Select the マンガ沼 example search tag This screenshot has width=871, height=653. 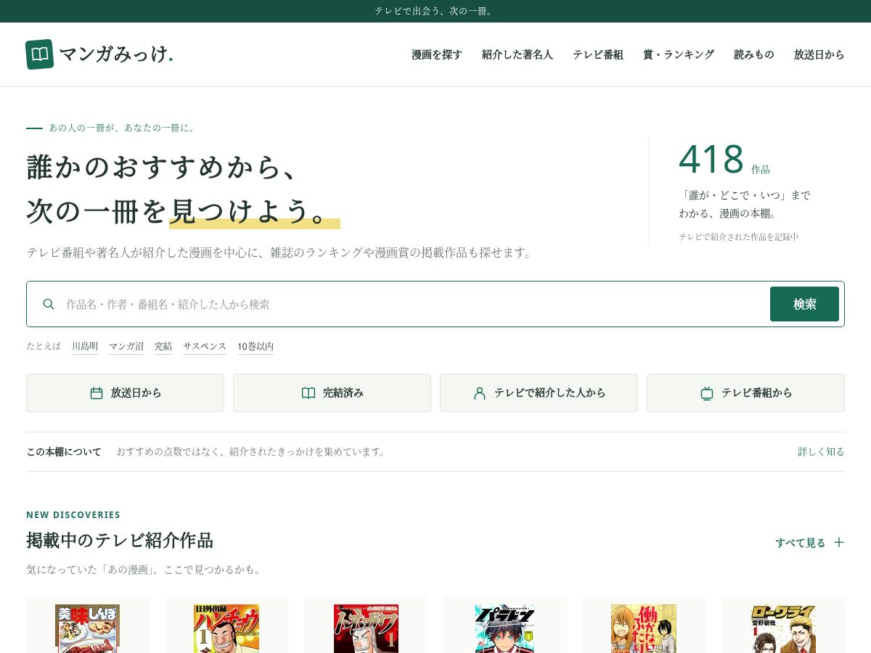tap(126, 347)
